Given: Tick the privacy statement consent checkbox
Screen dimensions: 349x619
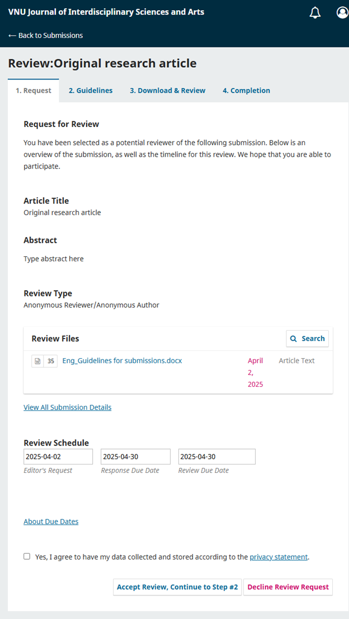Looking at the screenshot, I should [x=27, y=556].
